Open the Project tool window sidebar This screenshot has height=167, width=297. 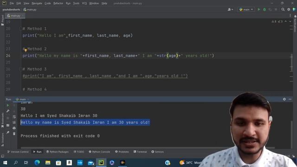pyautogui.click(x=2, y=20)
